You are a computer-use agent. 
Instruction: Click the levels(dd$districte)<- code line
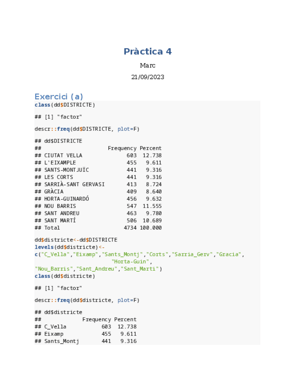(69, 247)
